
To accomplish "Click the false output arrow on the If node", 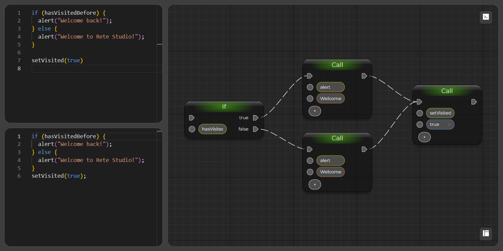I will (256, 129).
